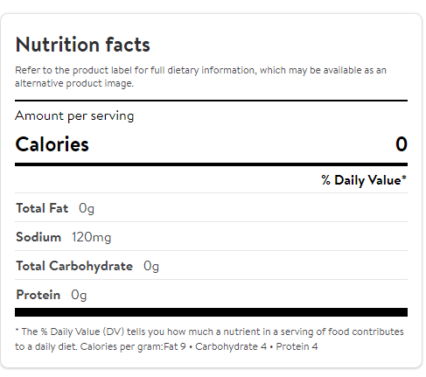Click the Calories value 0
Image resolution: width=426 pixels, height=377 pixels.
pos(402,144)
